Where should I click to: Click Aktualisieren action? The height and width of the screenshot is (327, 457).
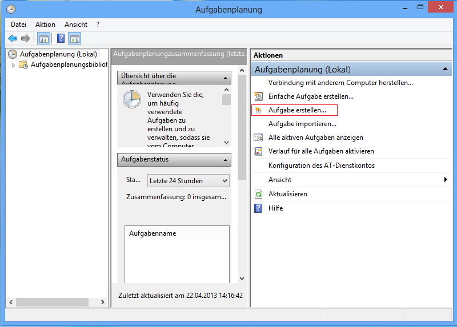(288, 194)
